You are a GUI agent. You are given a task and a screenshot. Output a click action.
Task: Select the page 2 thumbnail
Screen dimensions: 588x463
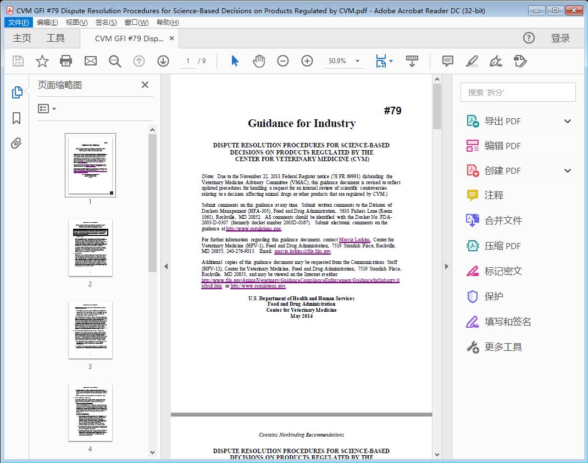tap(90, 248)
